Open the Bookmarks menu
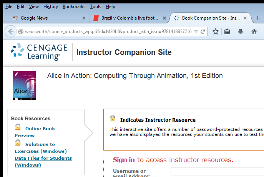 pyautogui.click(x=74, y=7)
